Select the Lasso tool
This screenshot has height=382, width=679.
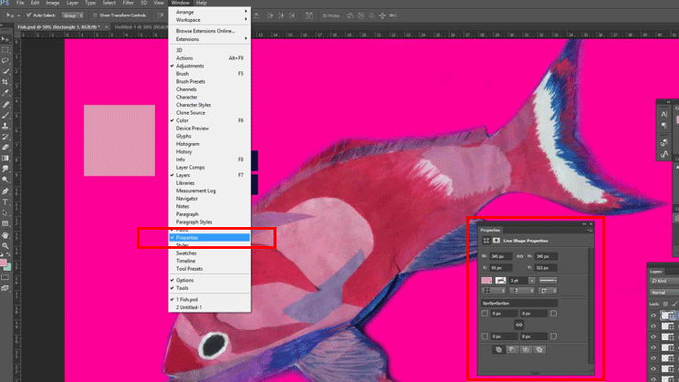pyautogui.click(x=6, y=59)
